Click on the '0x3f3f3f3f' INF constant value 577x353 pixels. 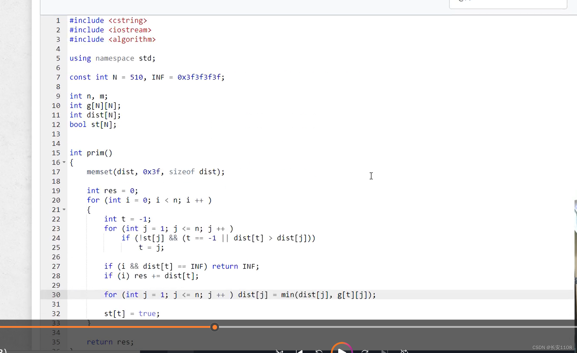click(x=199, y=77)
